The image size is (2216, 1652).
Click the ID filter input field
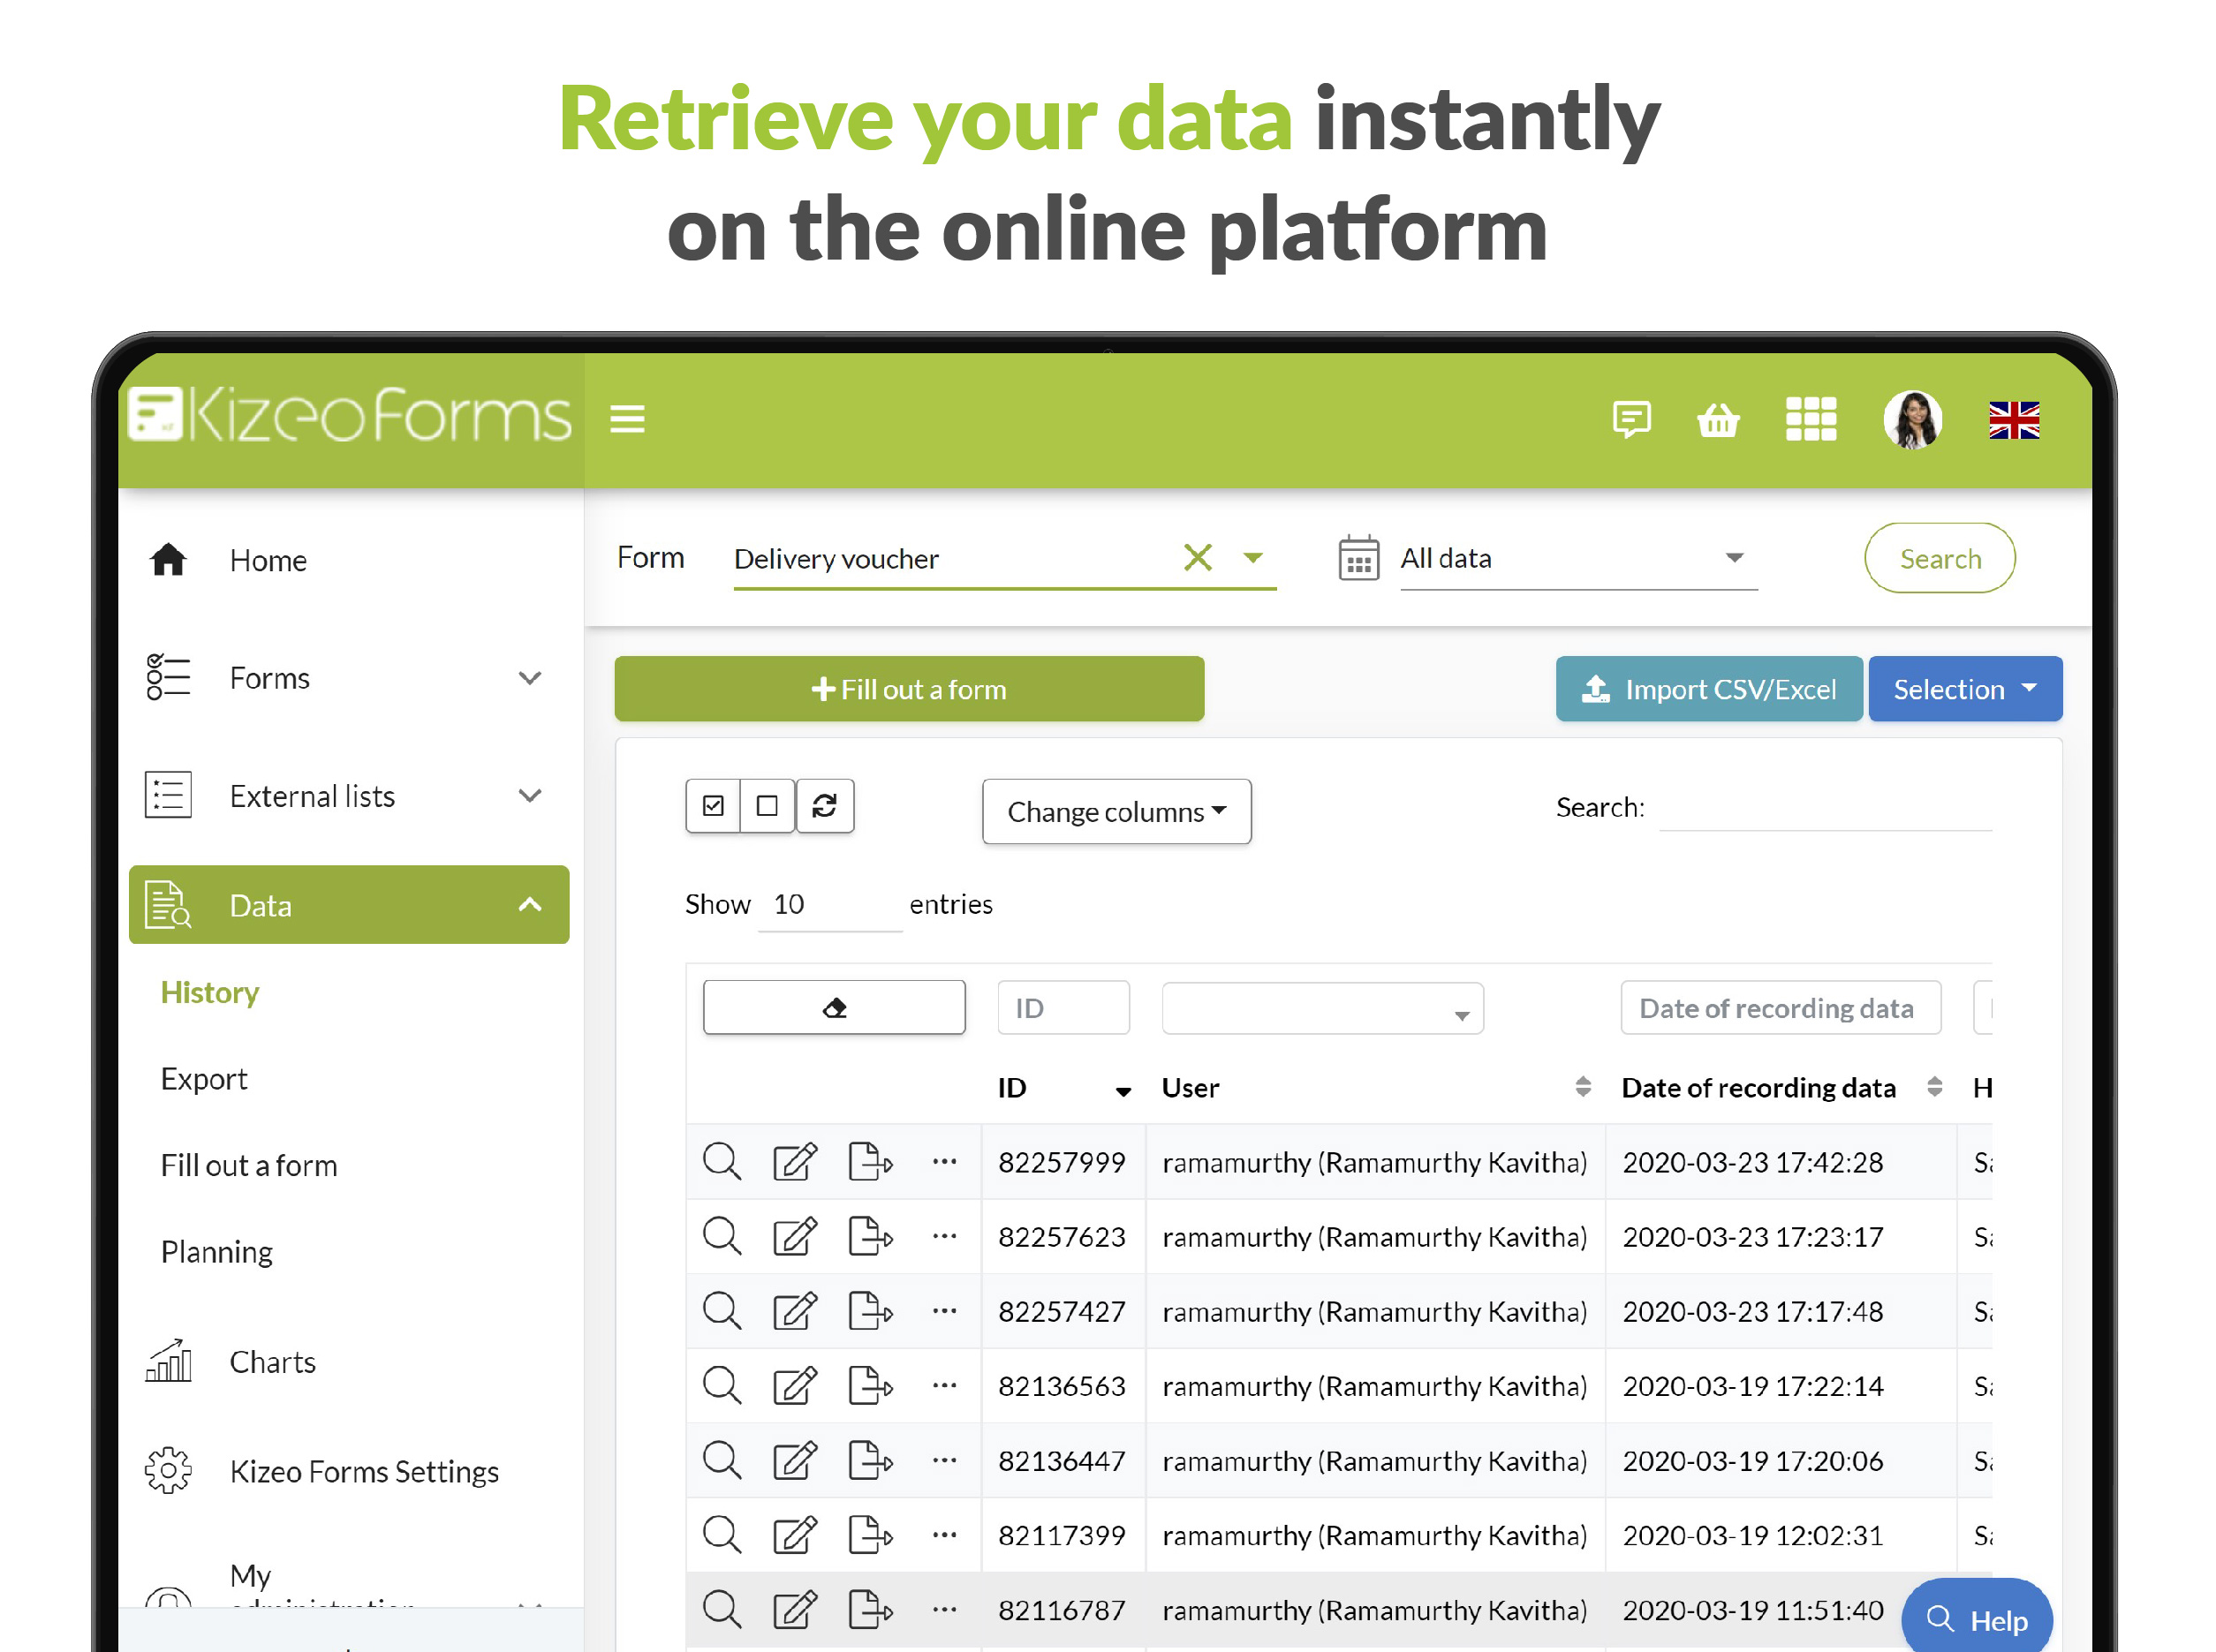(1063, 1007)
